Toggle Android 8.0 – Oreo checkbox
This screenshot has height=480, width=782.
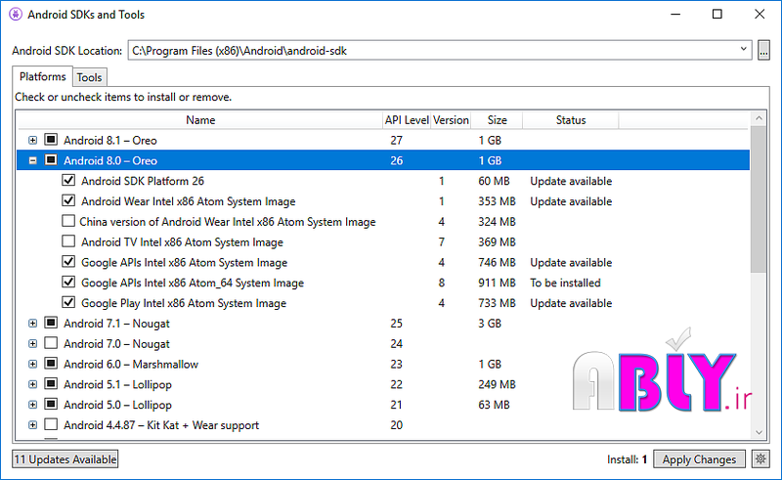(x=51, y=160)
